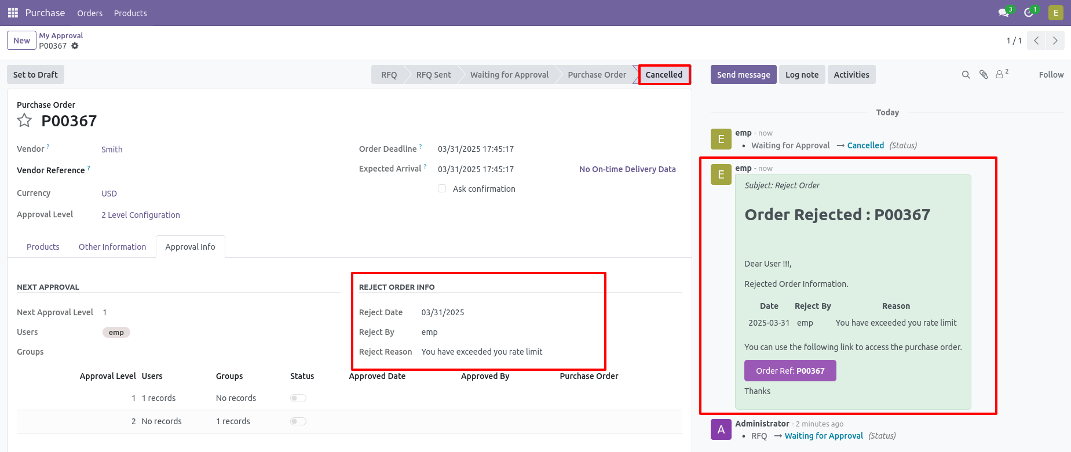Go to next record arrow
The width and height of the screenshot is (1071, 452).
(1055, 41)
